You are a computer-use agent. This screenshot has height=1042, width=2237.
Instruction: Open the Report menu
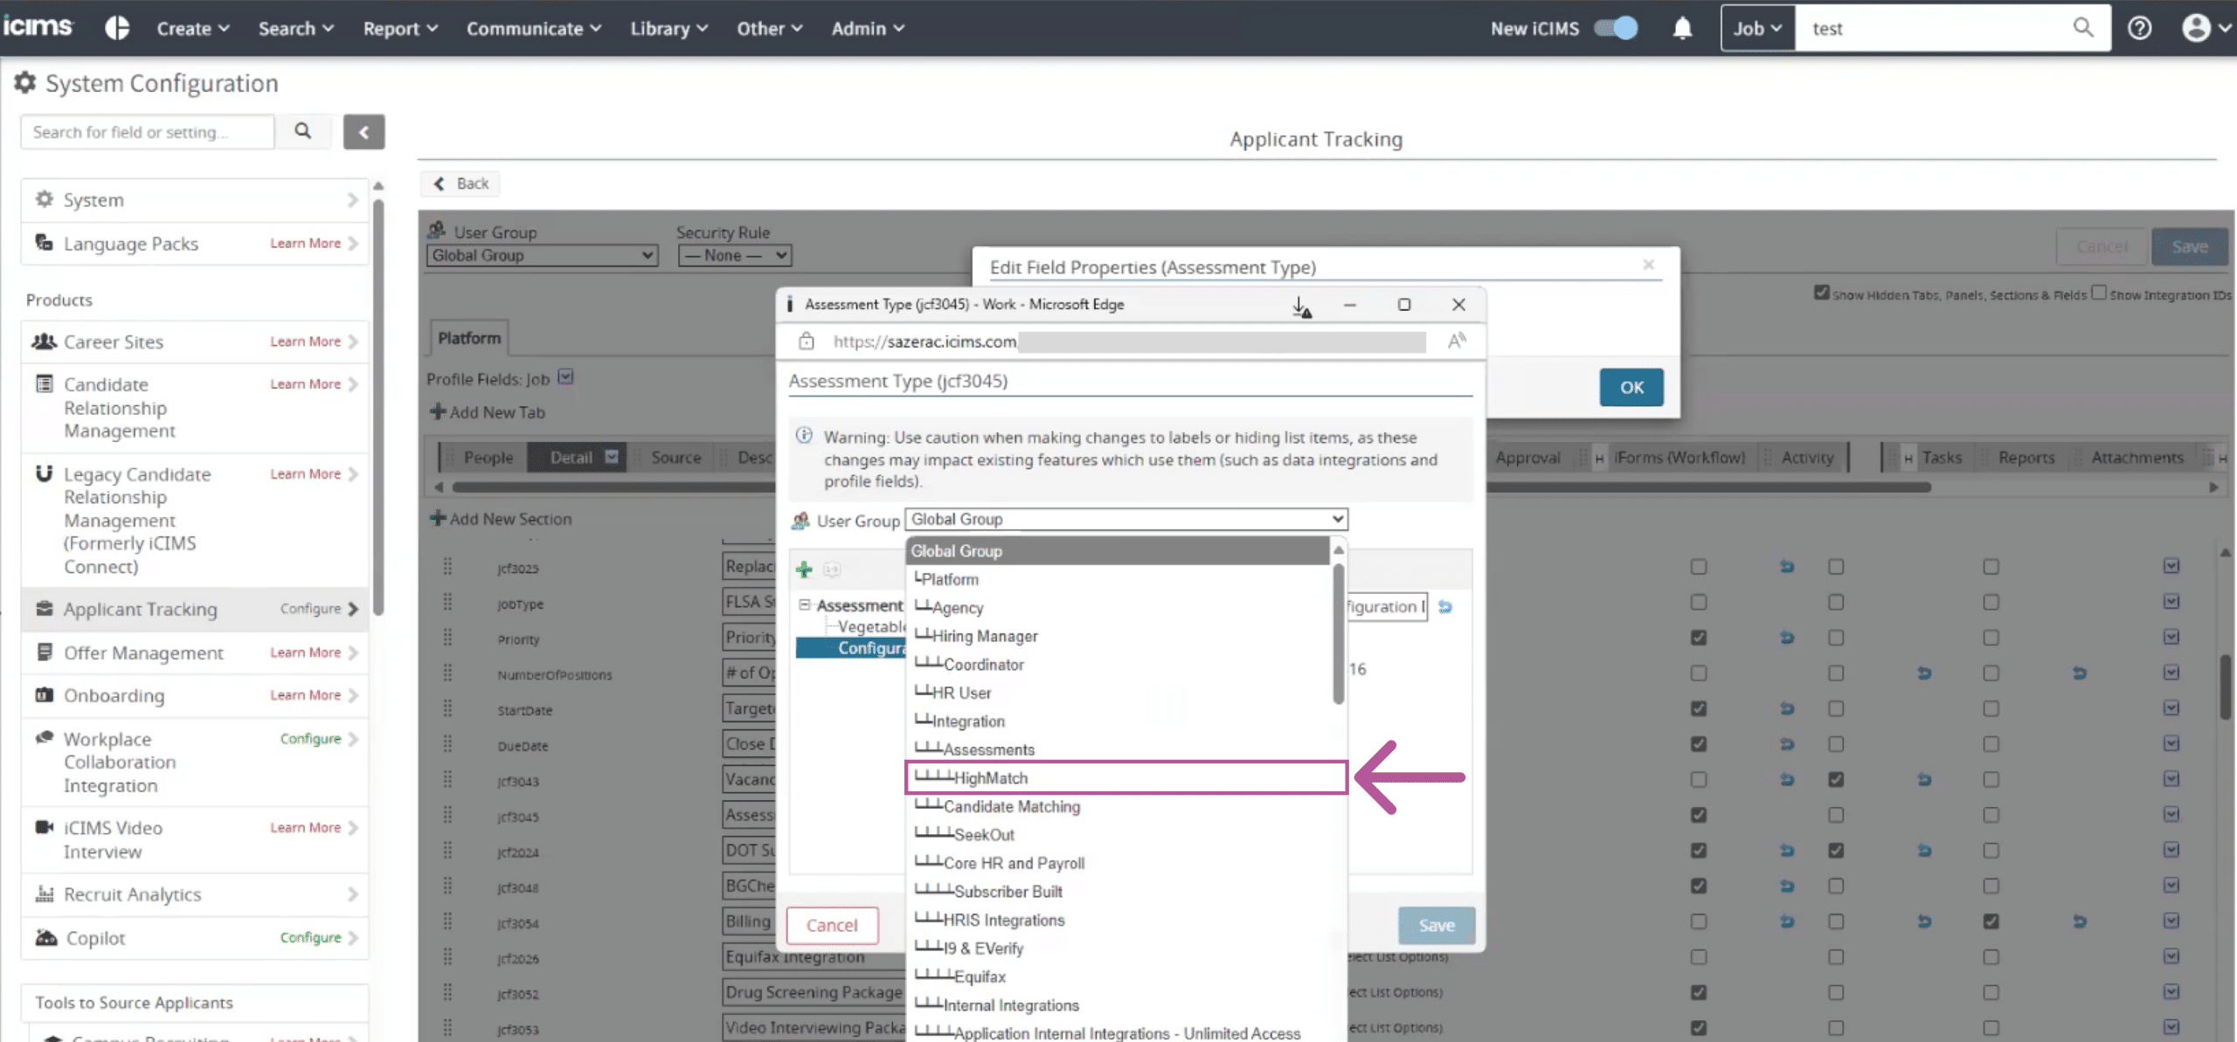click(x=400, y=28)
